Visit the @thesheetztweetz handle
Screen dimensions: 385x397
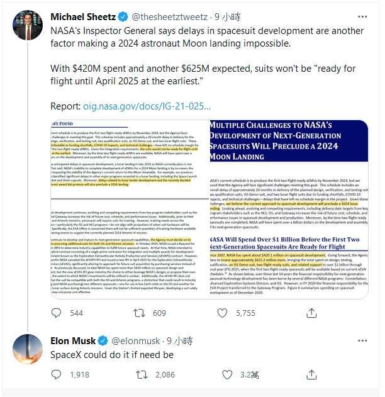tap(170, 17)
